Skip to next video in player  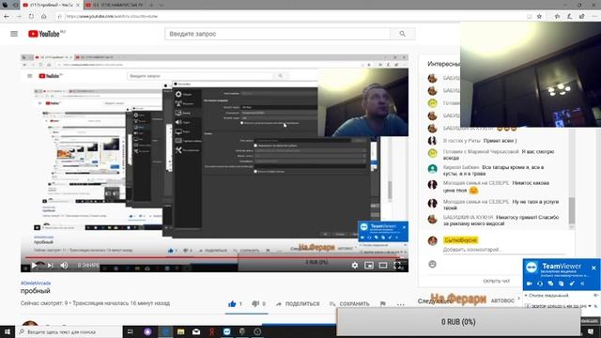50,265
